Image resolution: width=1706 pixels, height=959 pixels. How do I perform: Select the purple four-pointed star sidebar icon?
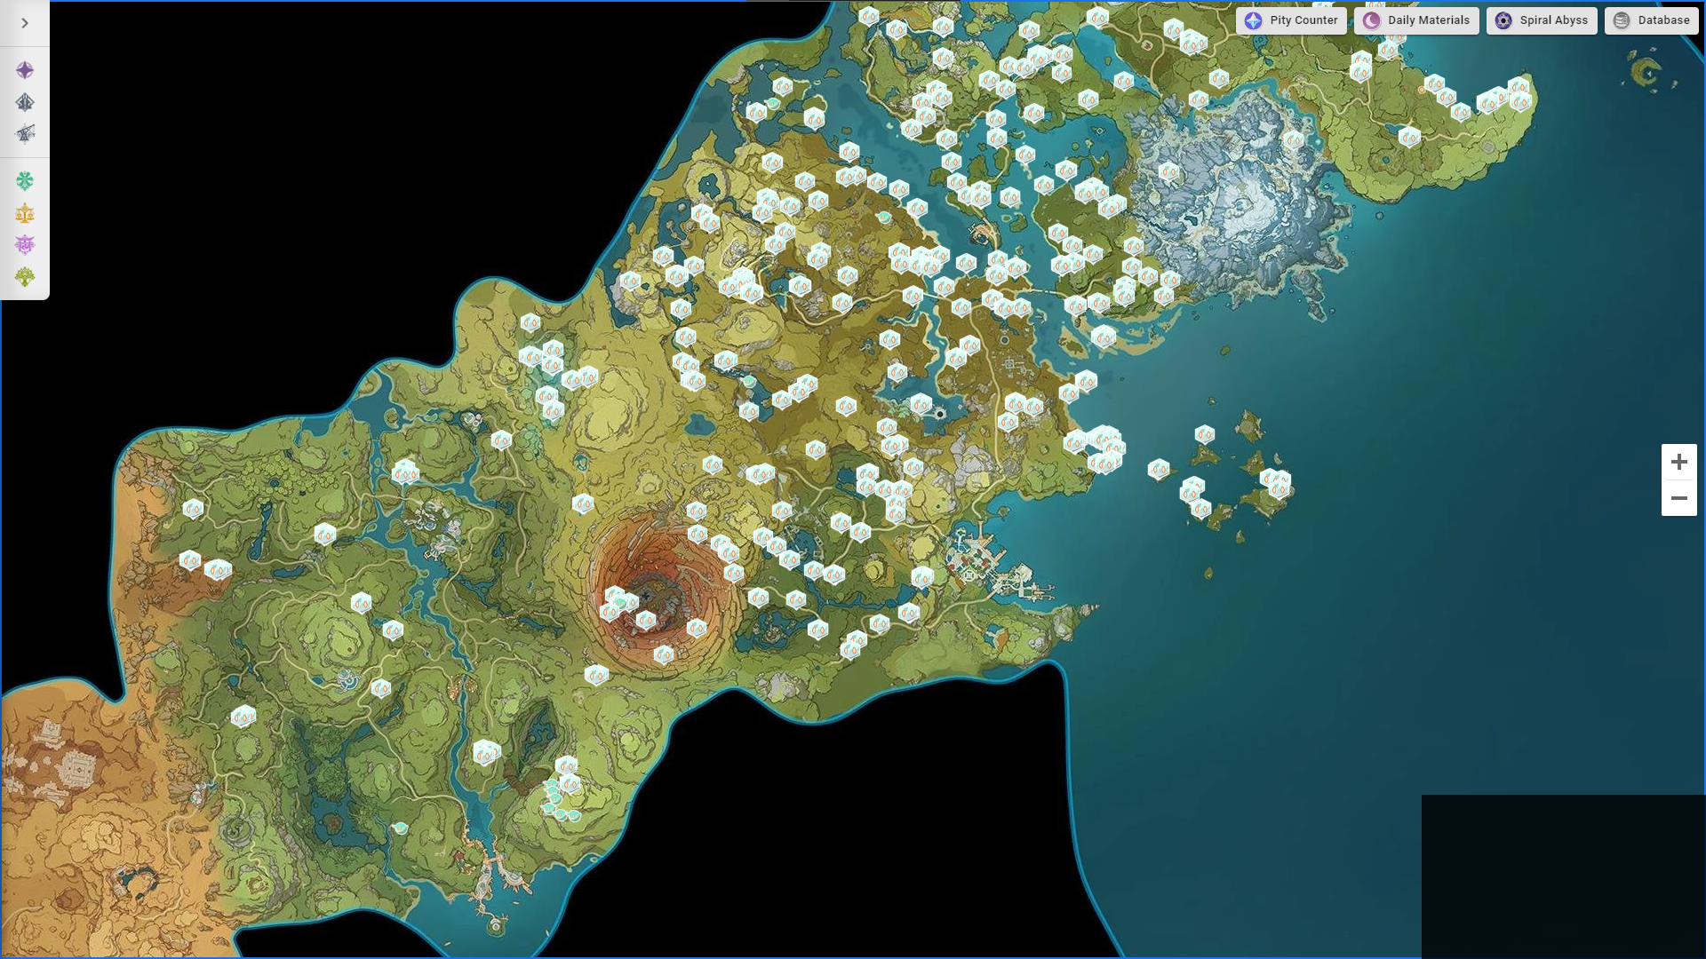(x=25, y=70)
